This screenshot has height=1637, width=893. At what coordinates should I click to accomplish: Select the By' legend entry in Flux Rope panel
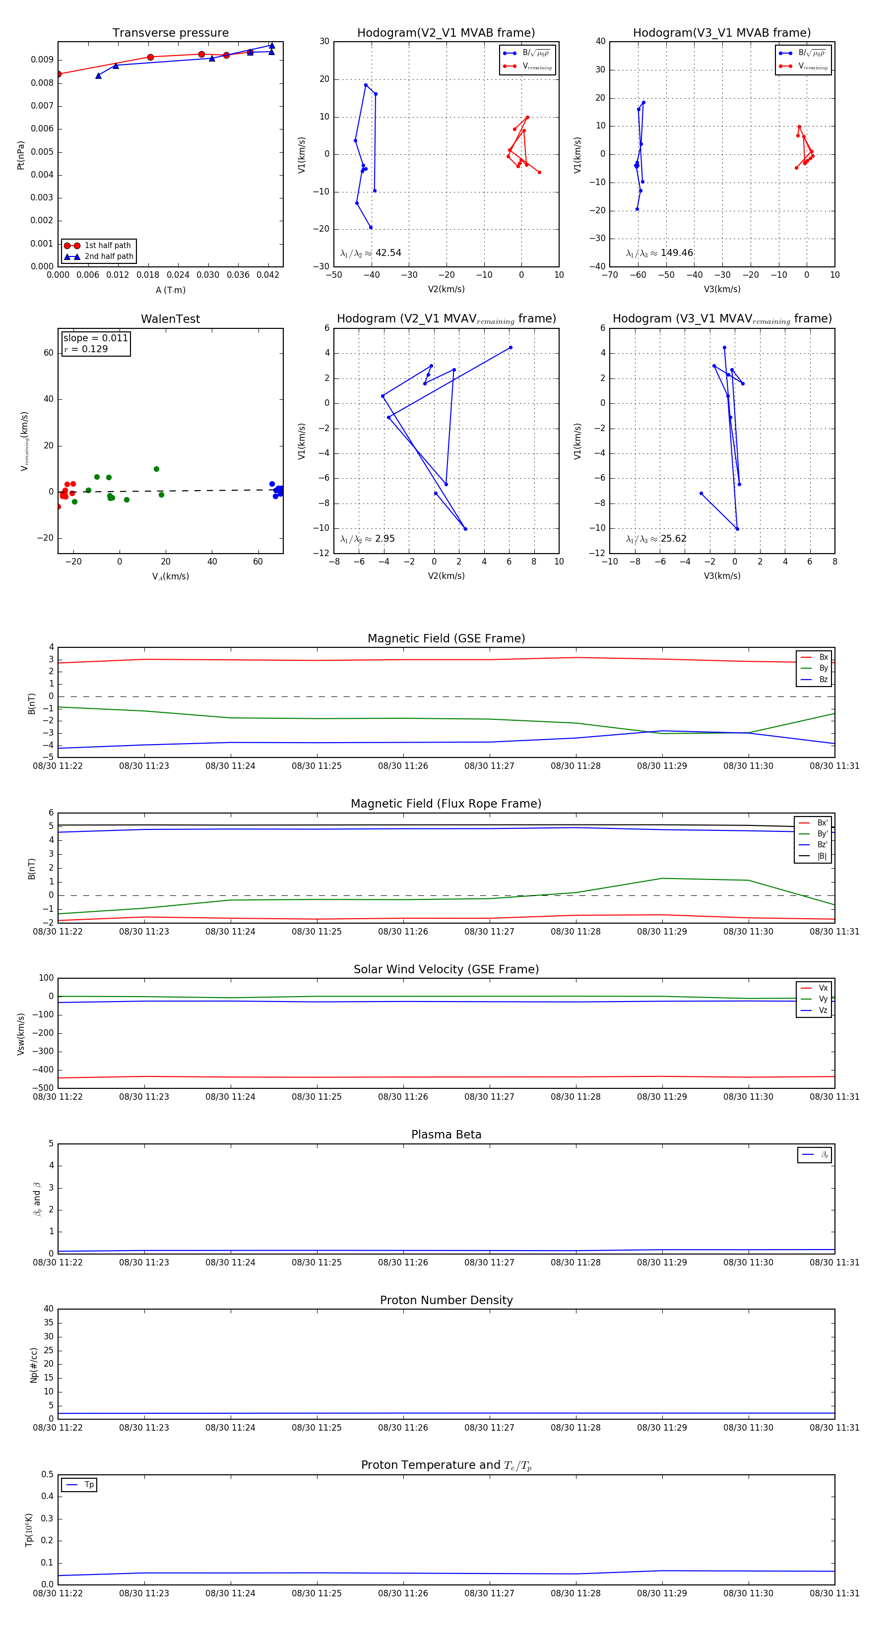(x=814, y=834)
